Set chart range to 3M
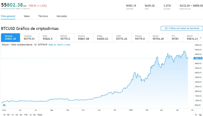 point(17,115)
